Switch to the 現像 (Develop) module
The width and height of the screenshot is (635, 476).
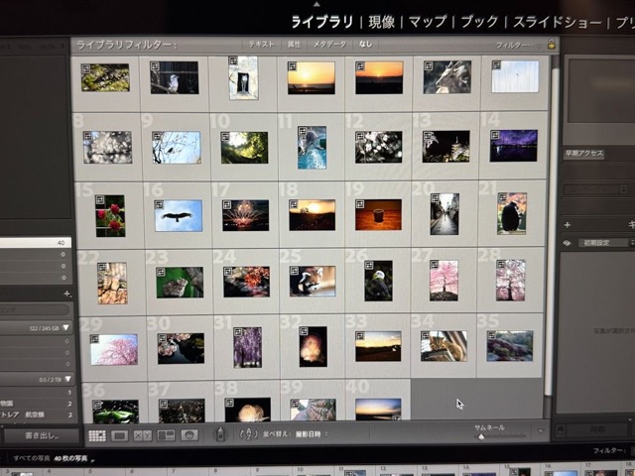[381, 21]
